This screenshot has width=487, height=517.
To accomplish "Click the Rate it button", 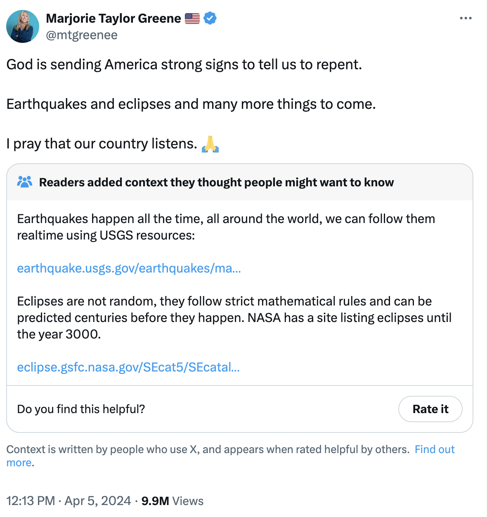I will [430, 409].
